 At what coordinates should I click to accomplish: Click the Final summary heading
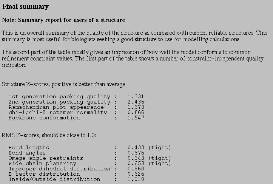pos(25,7)
